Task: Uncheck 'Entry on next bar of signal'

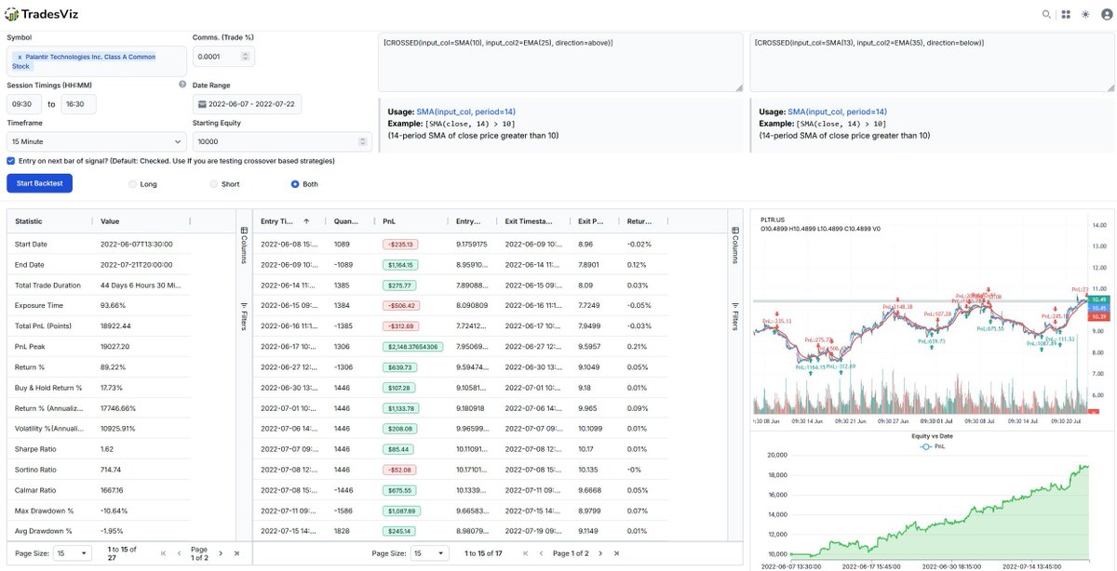Action: pyautogui.click(x=8, y=161)
